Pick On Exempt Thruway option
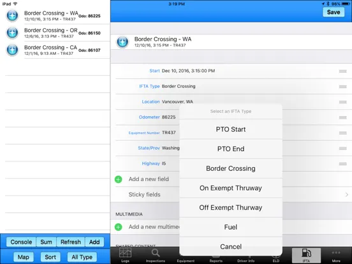This screenshot has width=352, height=264. tap(231, 188)
